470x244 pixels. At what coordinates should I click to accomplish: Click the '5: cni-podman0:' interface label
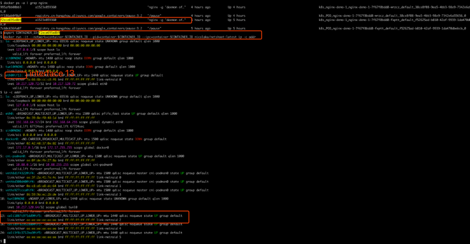(x=13, y=156)
